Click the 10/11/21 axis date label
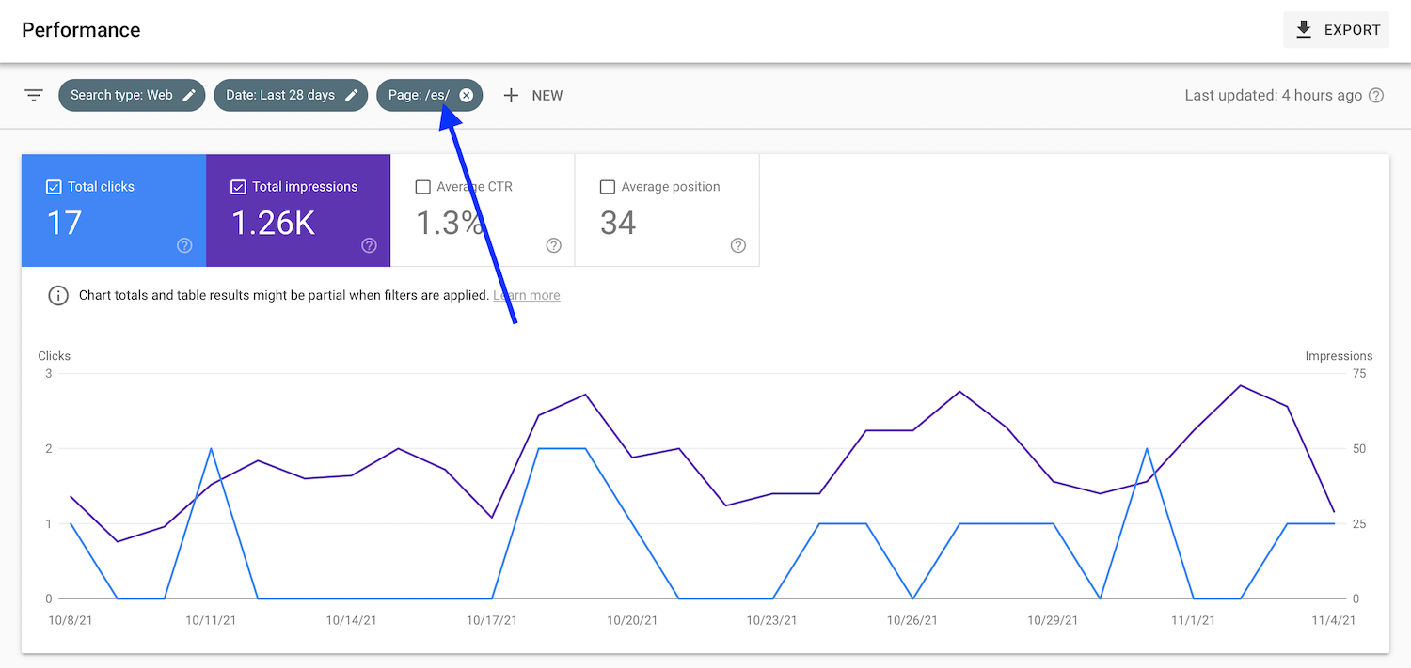This screenshot has height=668, width=1411. tap(211, 620)
